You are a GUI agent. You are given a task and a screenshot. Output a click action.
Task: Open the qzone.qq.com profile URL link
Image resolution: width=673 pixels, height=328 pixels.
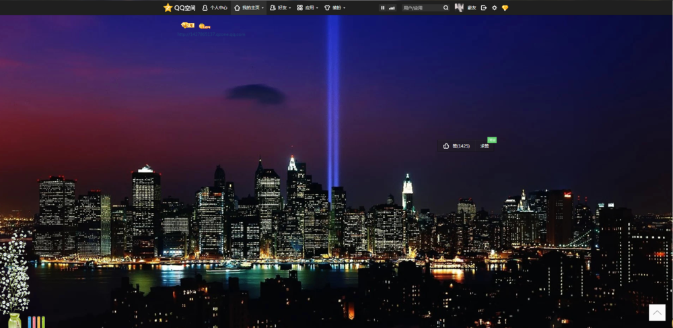click(x=211, y=34)
